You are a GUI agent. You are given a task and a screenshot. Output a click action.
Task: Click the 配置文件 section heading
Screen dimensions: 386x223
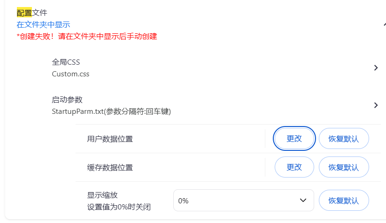coord(32,13)
